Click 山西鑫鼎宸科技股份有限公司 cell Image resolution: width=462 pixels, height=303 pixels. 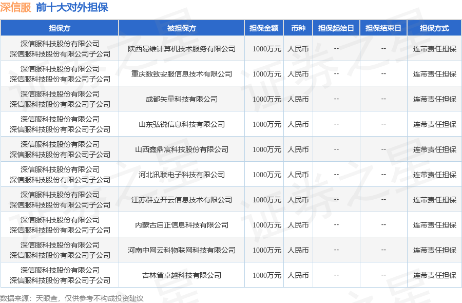pyautogui.click(x=182, y=149)
